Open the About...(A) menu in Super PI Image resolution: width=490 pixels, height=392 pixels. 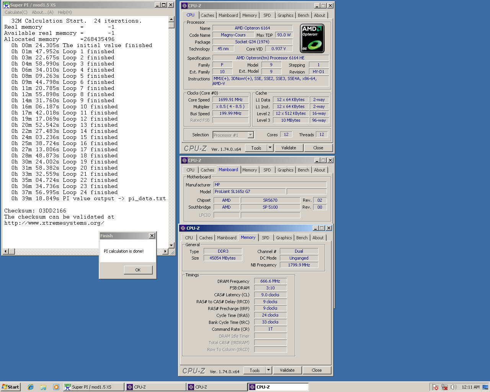(42, 12)
